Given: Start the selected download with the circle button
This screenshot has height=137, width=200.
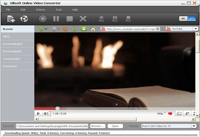Looking at the screenshot, I should pos(43,19).
